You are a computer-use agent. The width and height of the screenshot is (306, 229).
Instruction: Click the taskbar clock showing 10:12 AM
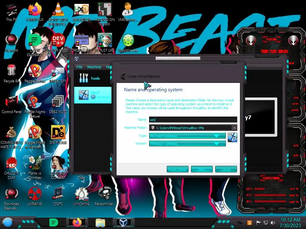point(290,222)
